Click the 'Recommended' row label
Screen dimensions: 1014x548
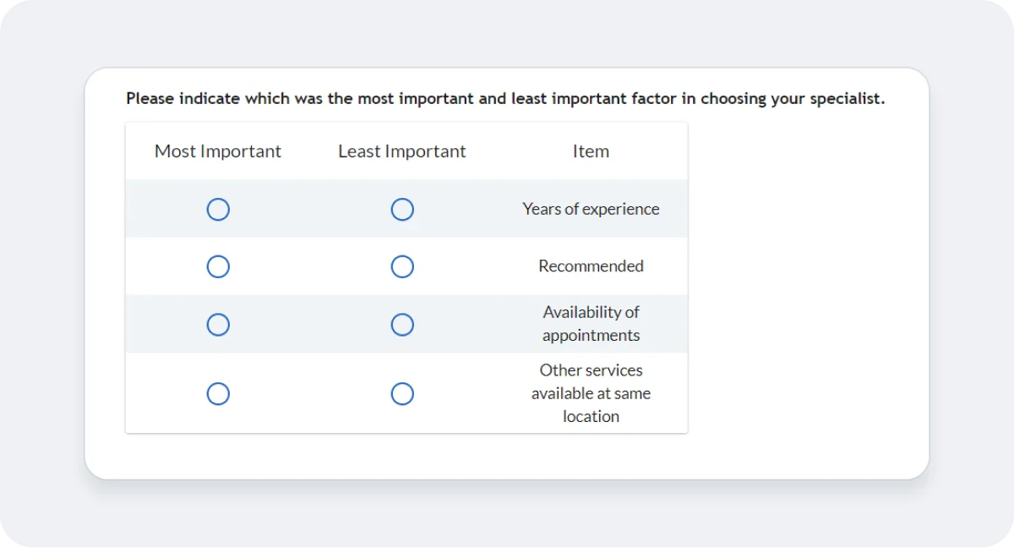(x=591, y=266)
